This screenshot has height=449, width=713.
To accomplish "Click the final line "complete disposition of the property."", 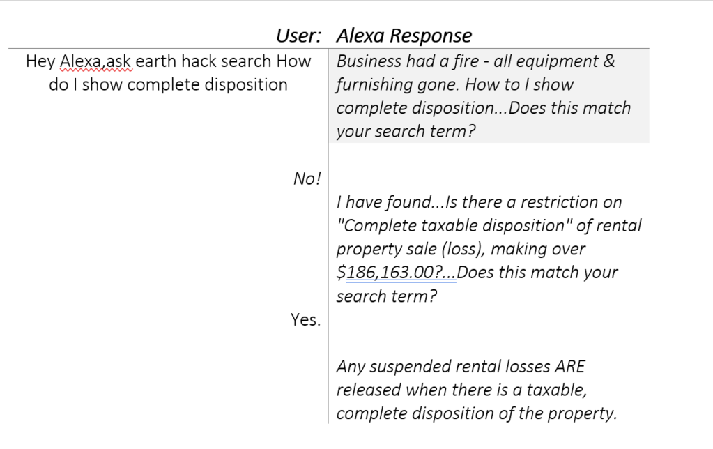I will (x=477, y=413).
